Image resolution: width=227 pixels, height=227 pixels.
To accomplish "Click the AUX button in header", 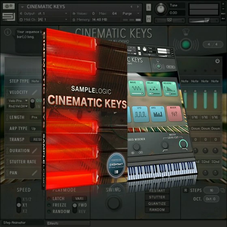I will pos(223,14).
